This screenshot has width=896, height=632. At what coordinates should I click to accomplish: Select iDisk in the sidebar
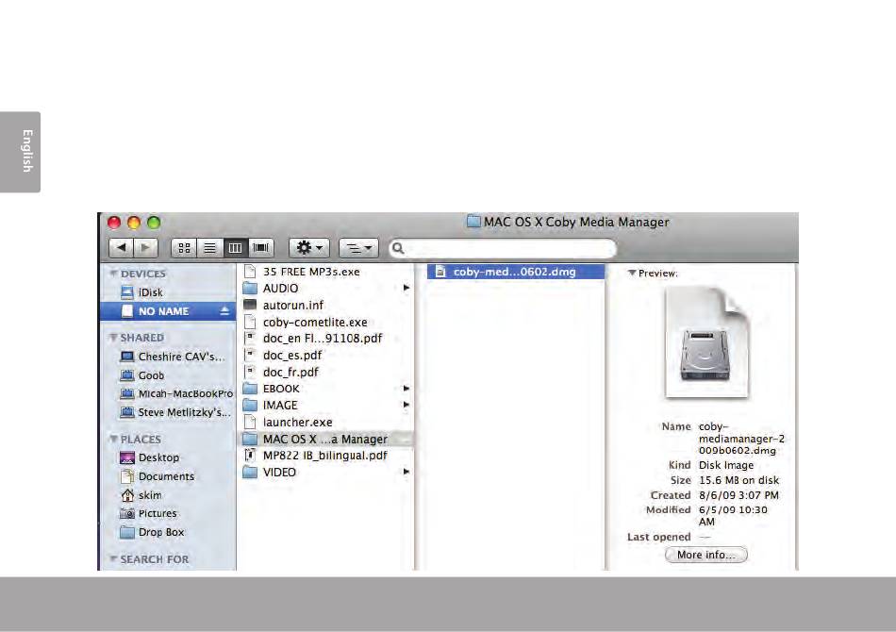coord(168,292)
